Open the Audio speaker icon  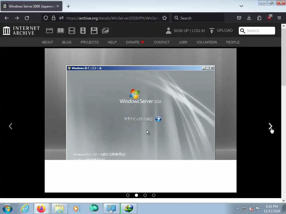pyautogui.click(x=83, y=31)
